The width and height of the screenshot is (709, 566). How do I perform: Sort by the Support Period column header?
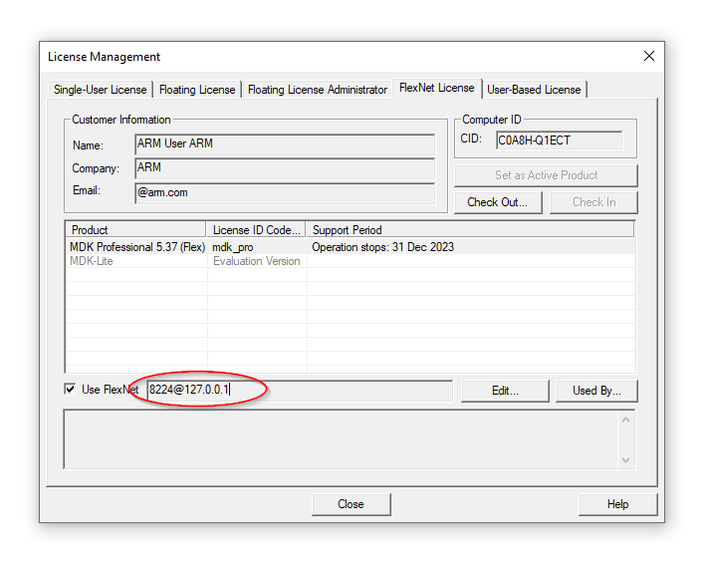(469, 230)
